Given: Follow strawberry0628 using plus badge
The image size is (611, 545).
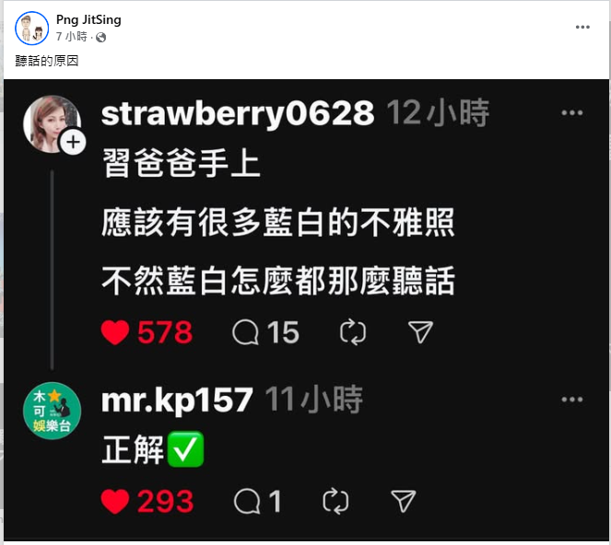Looking at the screenshot, I should (x=73, y=142).
